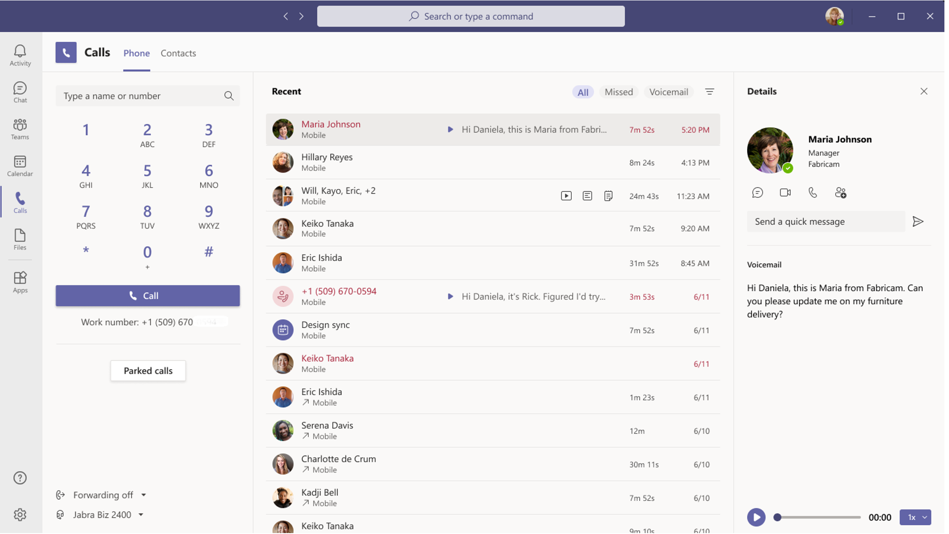Expand the call filter menu options
The image size is (949, 534).
tap(709, 91)
